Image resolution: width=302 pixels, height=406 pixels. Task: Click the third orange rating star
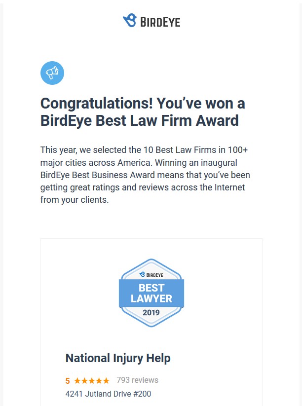click(x=92, y=381)
